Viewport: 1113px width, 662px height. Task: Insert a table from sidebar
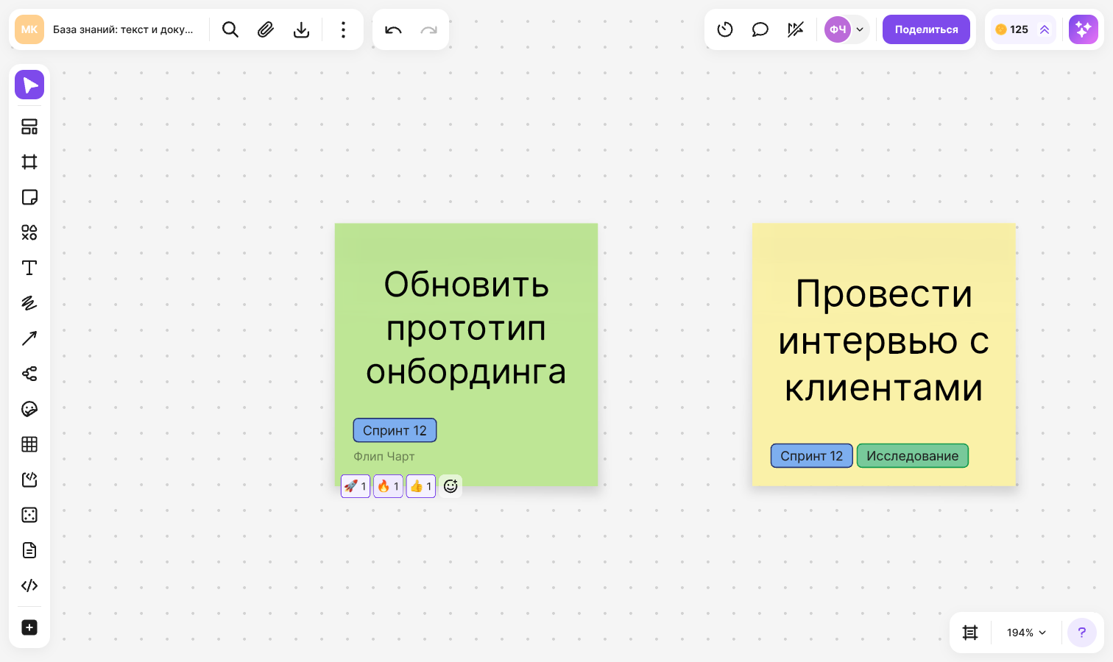(29, 444)
